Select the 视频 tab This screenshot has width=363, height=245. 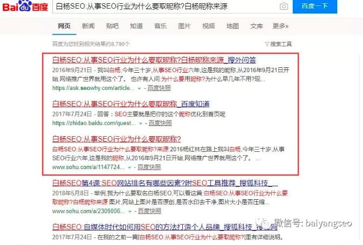(209, 26)
